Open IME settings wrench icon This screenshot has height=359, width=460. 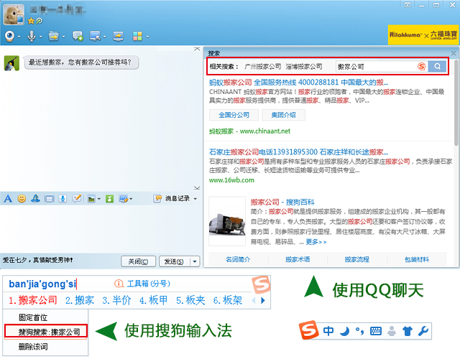point(423,331)
